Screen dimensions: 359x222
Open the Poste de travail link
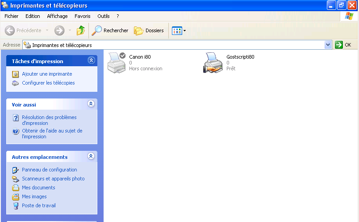39,205
